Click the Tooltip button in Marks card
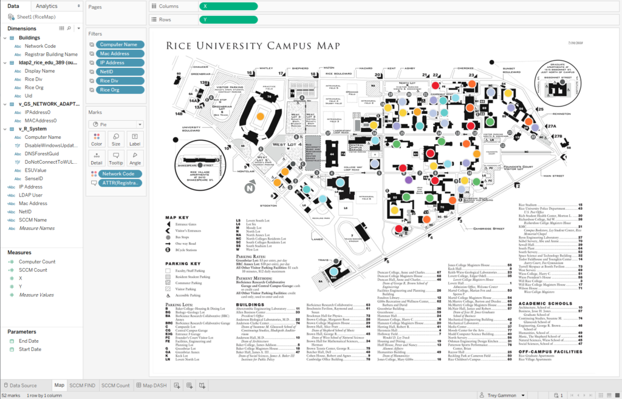 (116, 158)
